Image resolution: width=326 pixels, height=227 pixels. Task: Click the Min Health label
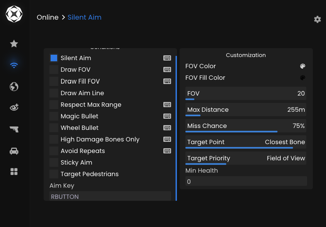click(202, 171)
